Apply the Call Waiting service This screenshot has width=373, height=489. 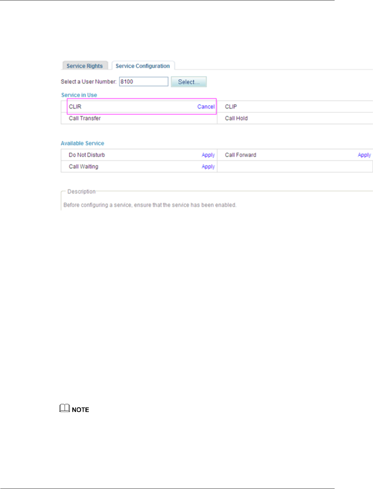208,167
